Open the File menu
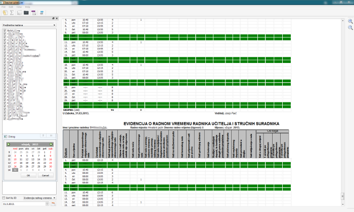354x212 pixels. tap(5, 7)
